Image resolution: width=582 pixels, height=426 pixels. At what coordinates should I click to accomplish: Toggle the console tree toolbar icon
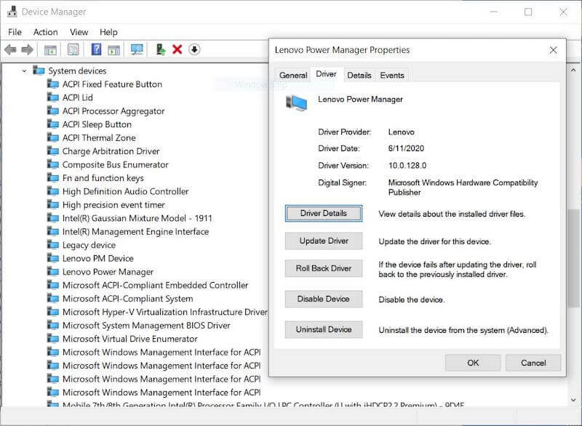50,49
